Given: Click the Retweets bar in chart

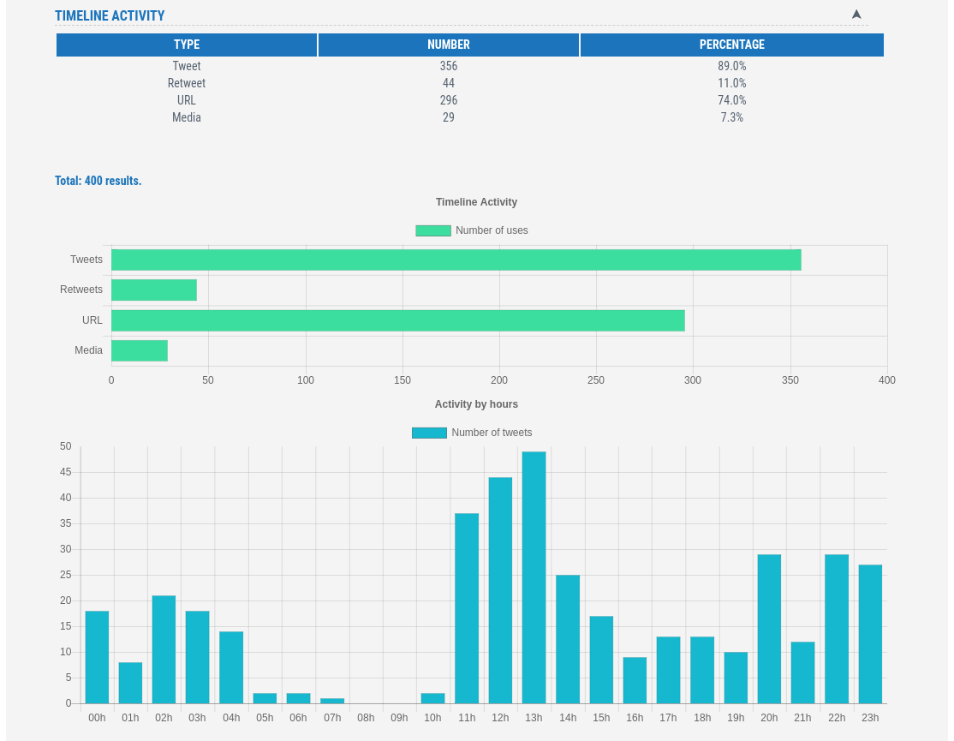Looking at the screenshot, I should tap(154, 290).
